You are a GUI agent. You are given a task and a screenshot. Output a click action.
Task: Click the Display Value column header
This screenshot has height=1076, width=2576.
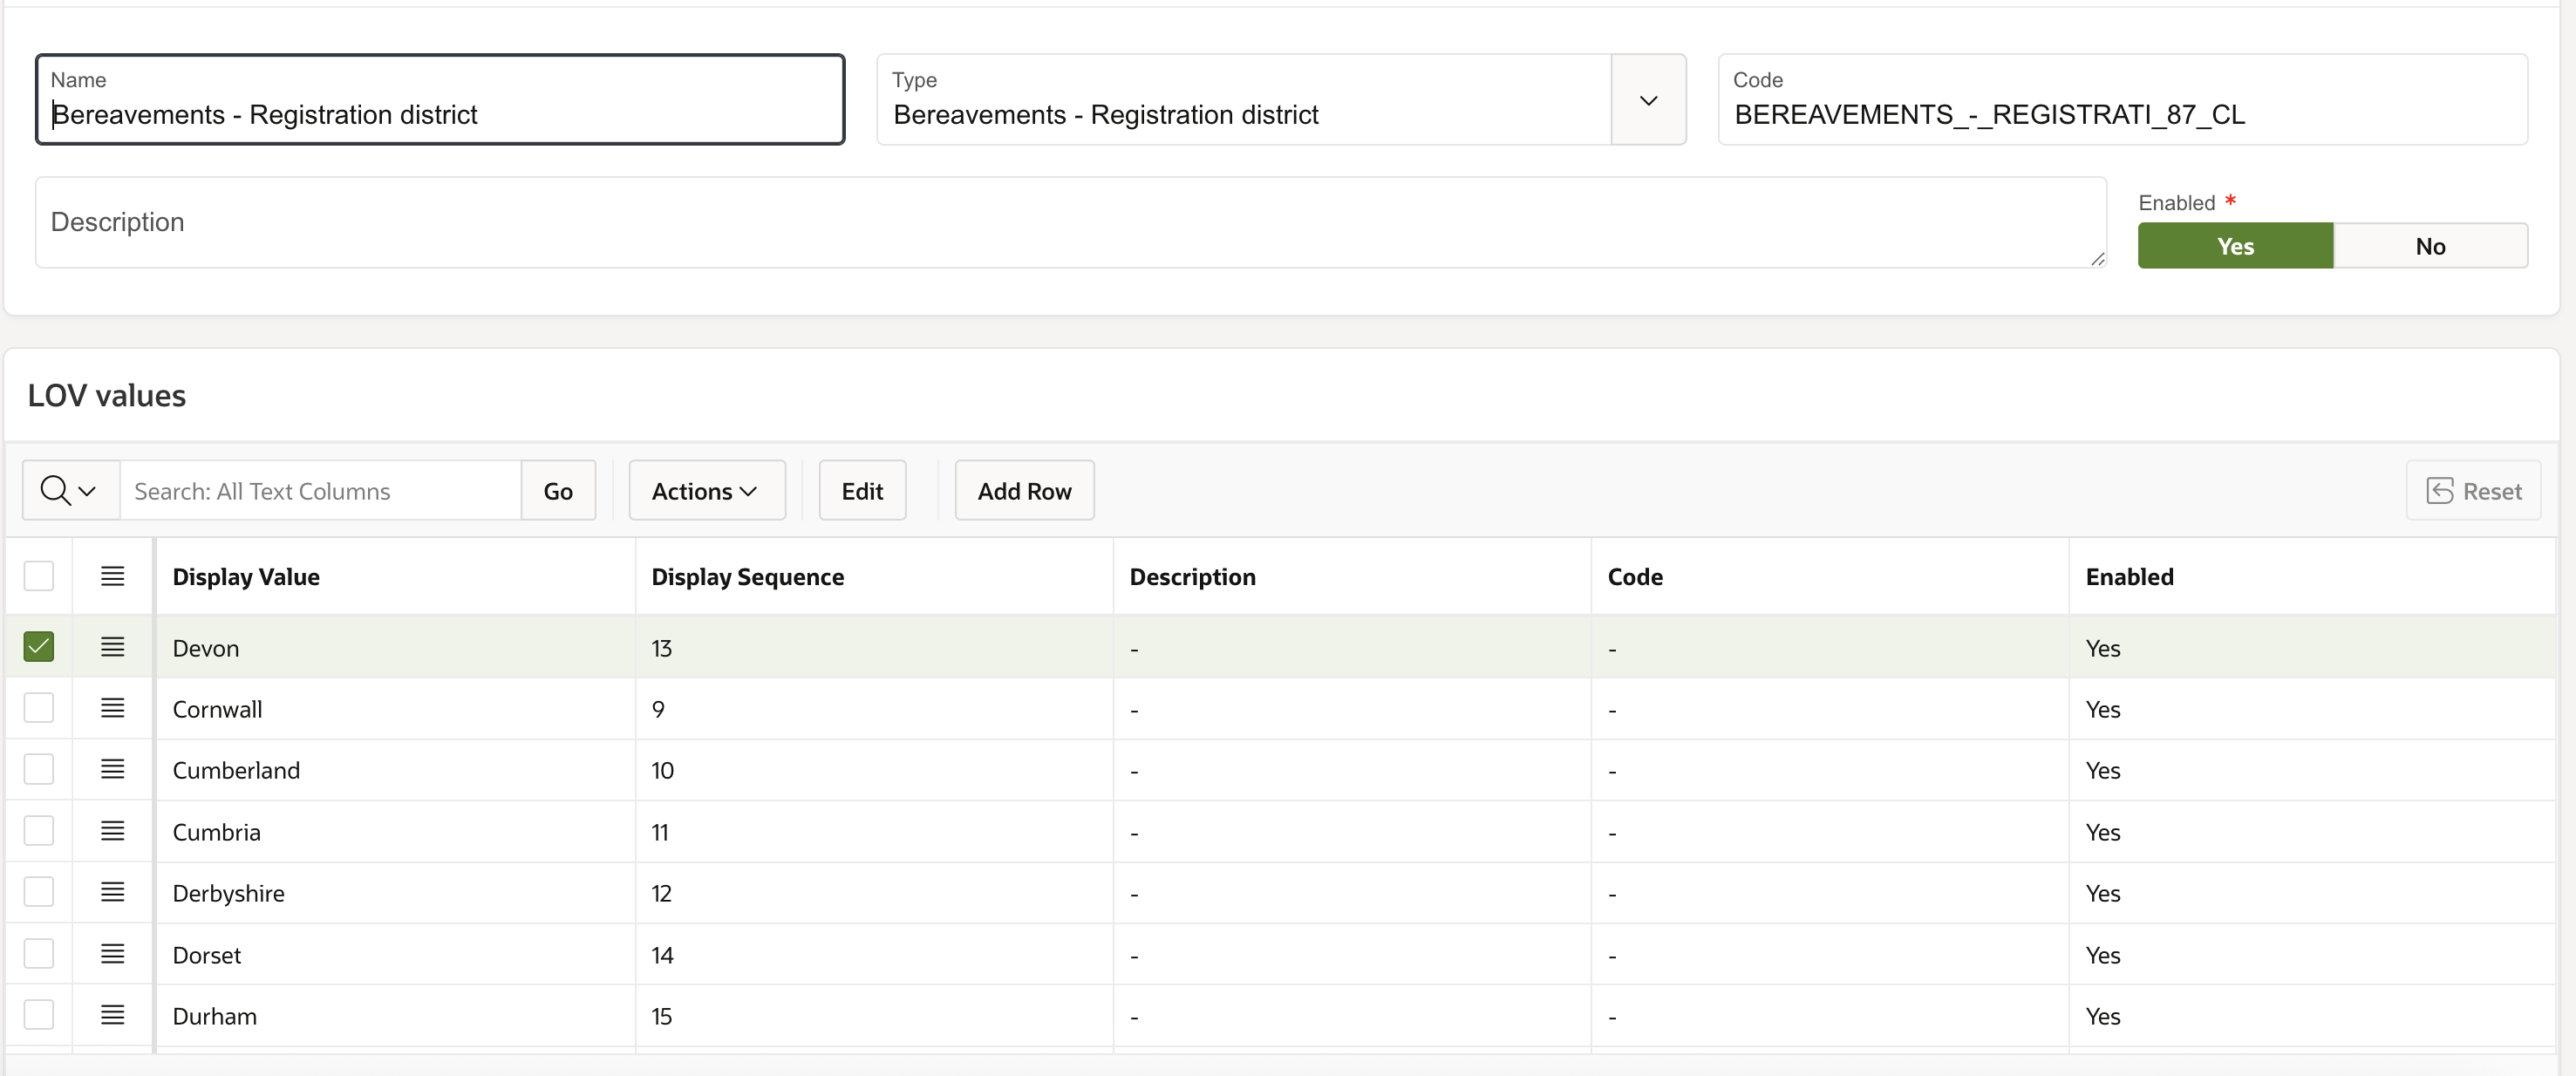point(246,577)
